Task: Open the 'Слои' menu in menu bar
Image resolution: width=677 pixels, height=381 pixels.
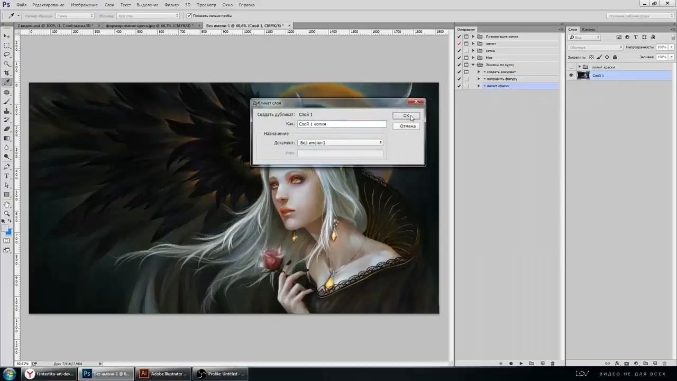Action: click(x=109, y=5)
